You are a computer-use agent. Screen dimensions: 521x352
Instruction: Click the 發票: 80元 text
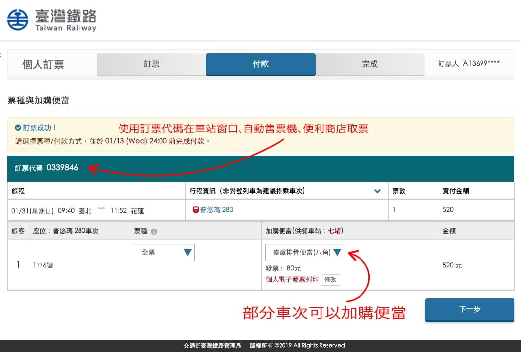[x=283, y=268]
